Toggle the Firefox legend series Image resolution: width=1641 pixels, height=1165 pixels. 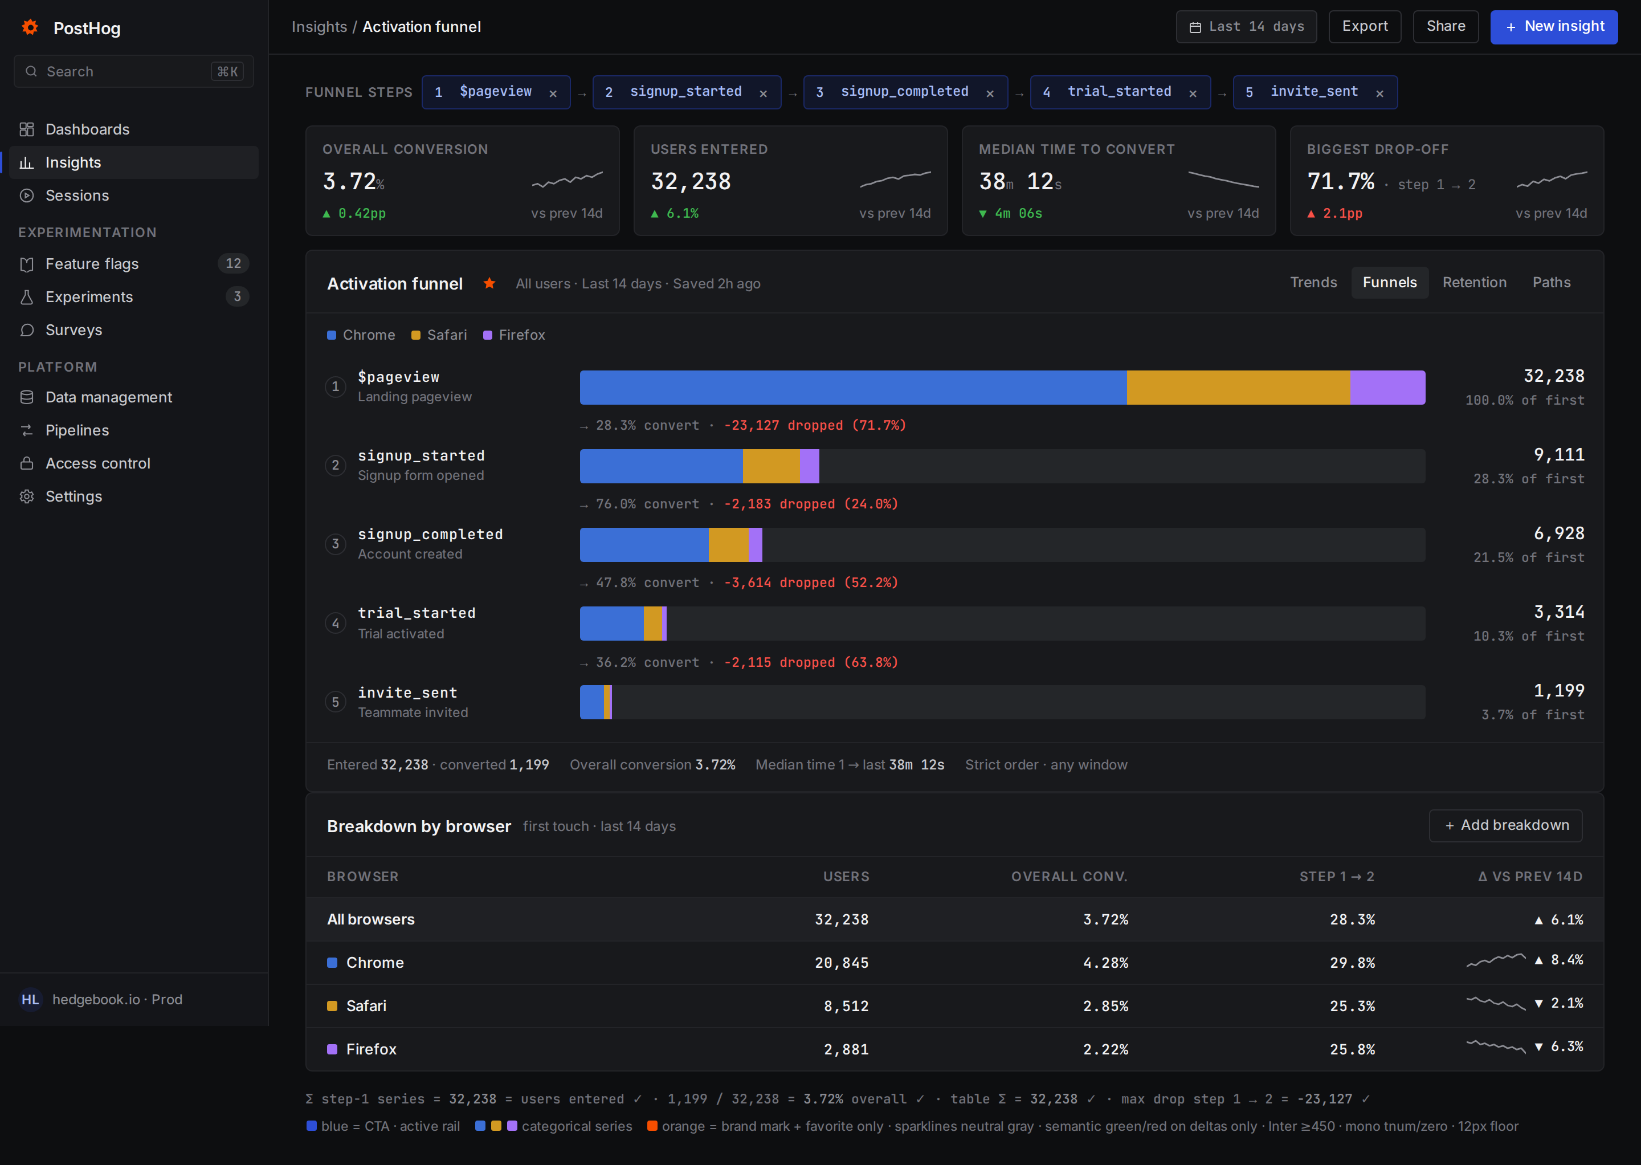[513, 335]
